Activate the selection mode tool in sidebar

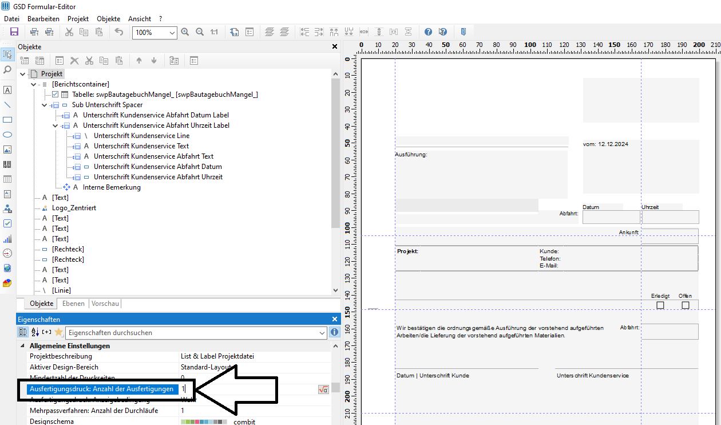(x=7, y=55)
